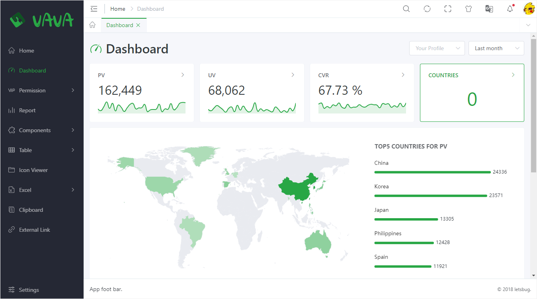
Task: Expand the Table submenu arrow
Action: [73, 150]
